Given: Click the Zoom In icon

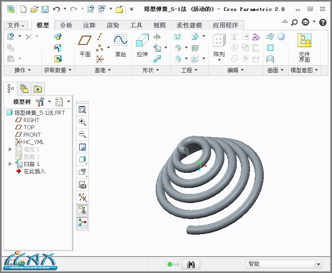Looking at the screenshot, I should click(x=82, y=122).
